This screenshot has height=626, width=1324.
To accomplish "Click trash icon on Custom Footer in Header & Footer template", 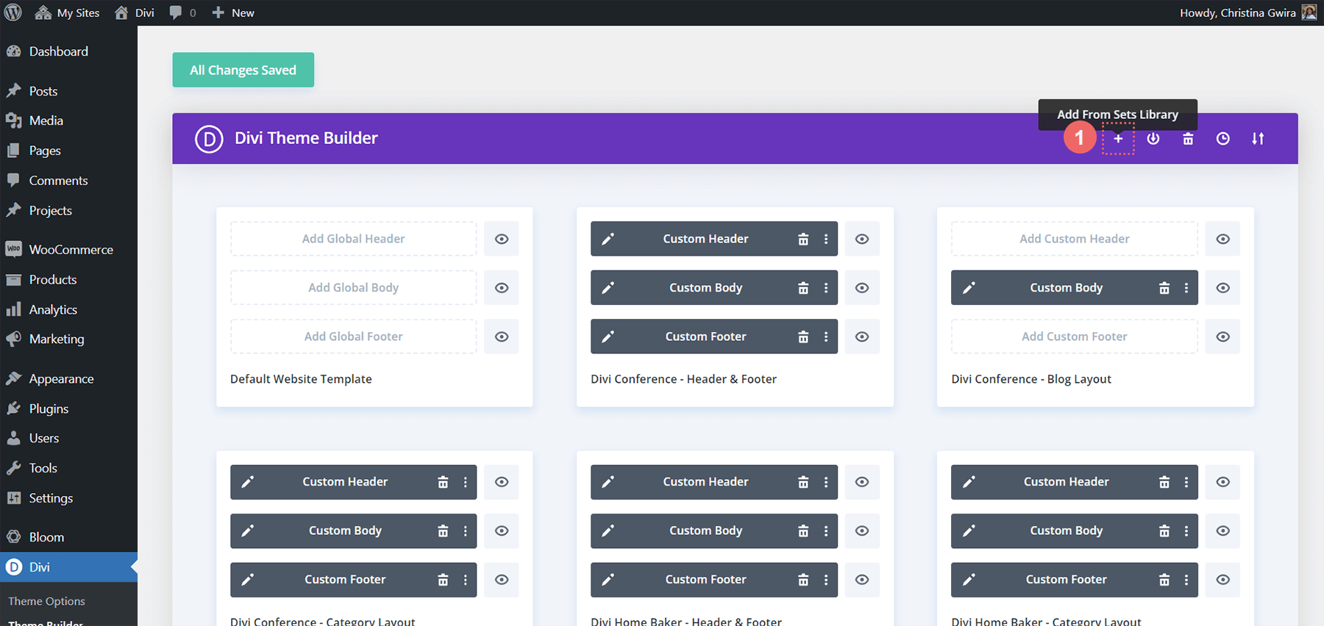I will click(x=803, y=337).
